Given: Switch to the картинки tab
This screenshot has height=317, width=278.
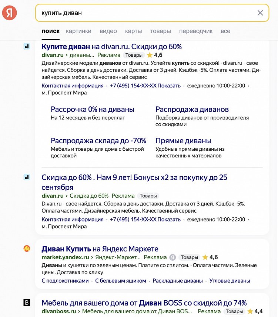Looking at the screenshot, I should coord(78,31).
